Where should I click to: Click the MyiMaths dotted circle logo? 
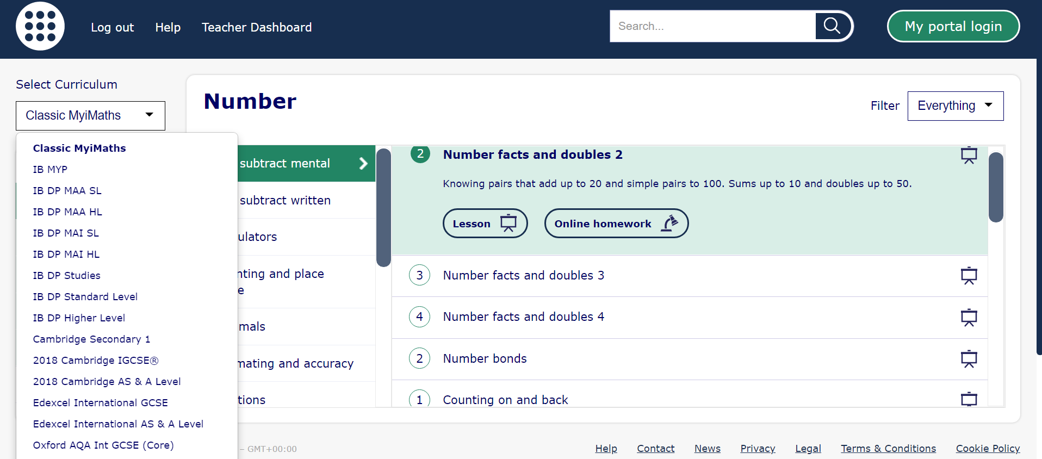click(x=40, y=26)
